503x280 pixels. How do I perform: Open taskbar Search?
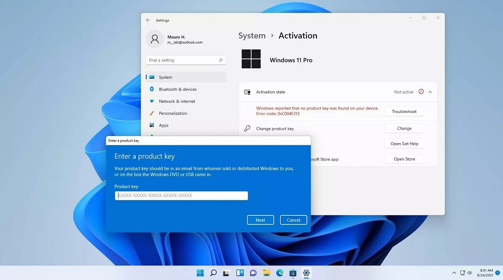(213, 273)
